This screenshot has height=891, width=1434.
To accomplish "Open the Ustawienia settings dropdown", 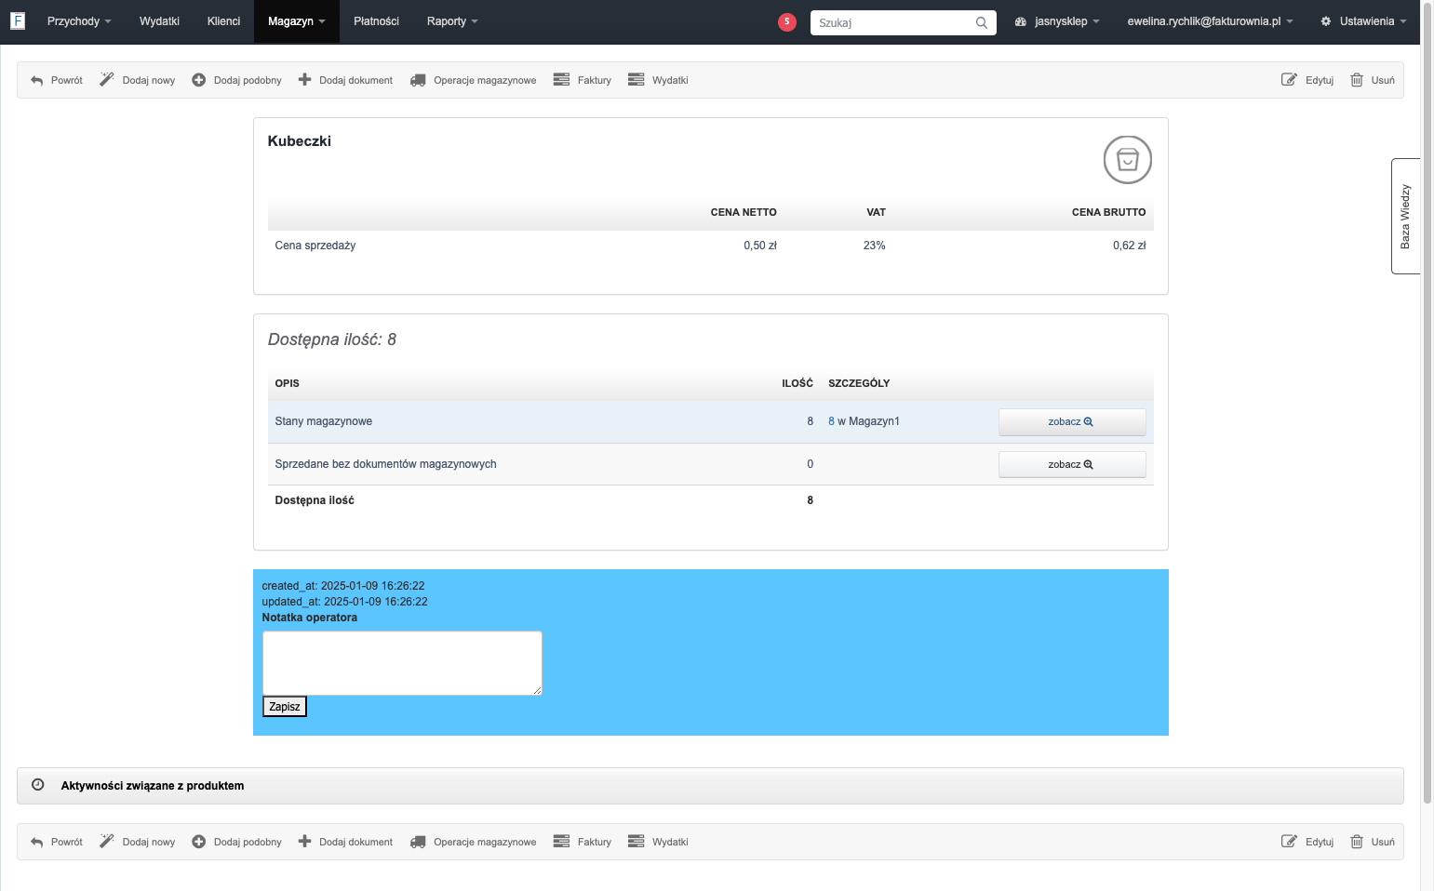I will [x=1363, y=21].
